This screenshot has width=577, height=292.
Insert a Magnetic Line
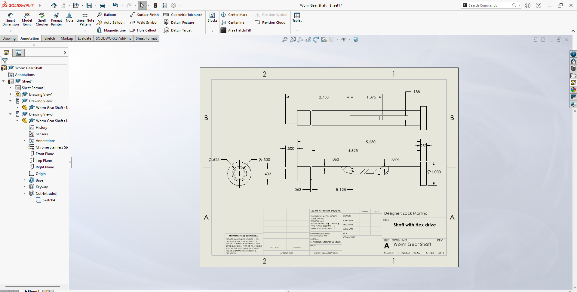[111, 30]
